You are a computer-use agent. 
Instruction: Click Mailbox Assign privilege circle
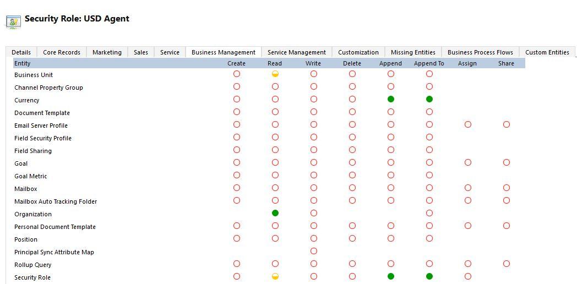click(x=468, y=188)
